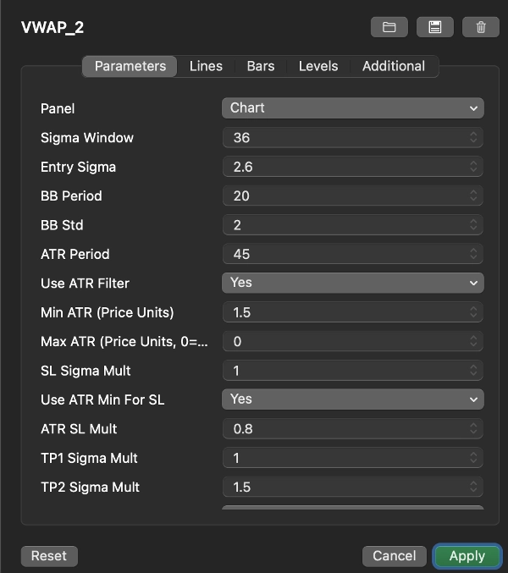Open the Use ATR Min For SL dropdown

click(x=353, y=399)
